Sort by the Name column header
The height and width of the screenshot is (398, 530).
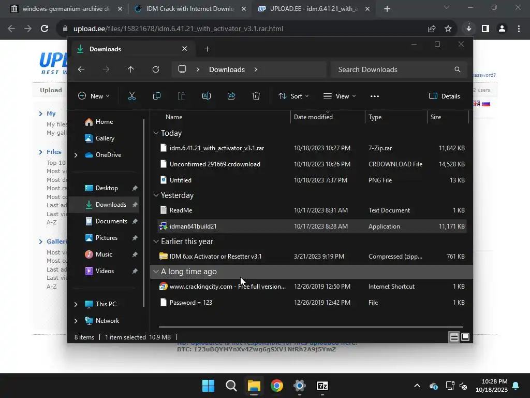coord(174,117)
